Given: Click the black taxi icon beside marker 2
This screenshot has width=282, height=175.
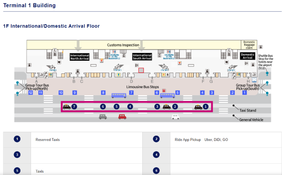Looking at the screenshot, I should pos(166,107).
